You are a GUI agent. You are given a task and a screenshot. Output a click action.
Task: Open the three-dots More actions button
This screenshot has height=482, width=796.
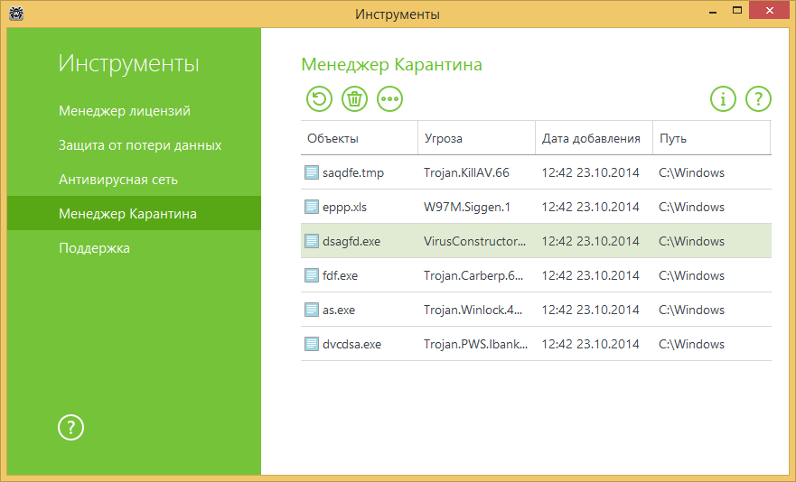click(390, 99)
